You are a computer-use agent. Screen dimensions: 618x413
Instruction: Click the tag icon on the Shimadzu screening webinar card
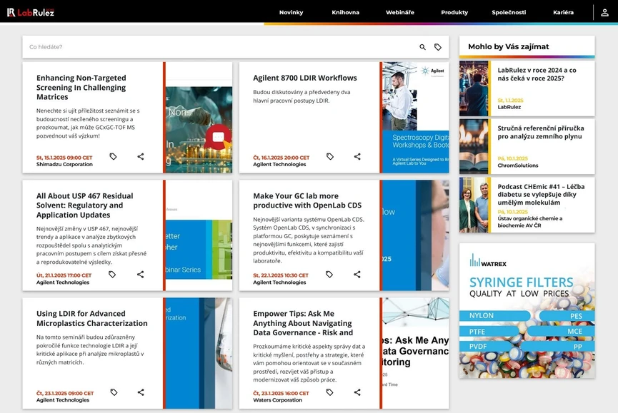coord(112,156)
